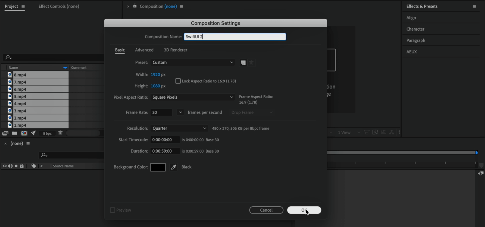This screenshot has width=485, height=227.
Task: Click the black Background Color swatch
Action: [158, 167]
